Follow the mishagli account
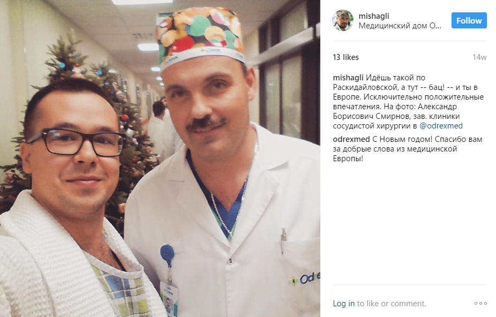Viewport: 496px width, 317px height. pos(469,20)
